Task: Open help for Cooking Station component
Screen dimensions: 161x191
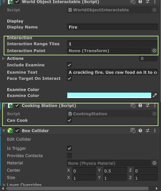Action: point(140,105)
